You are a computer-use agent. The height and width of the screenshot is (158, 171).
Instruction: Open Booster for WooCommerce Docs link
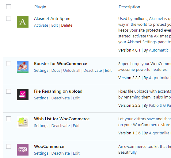(x=55, y=71)
